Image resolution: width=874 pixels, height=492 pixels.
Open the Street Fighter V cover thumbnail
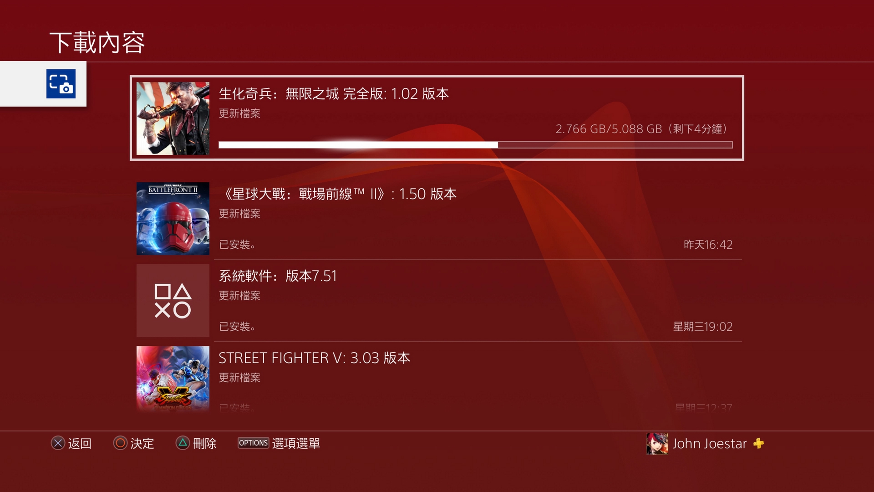(173, 379)
